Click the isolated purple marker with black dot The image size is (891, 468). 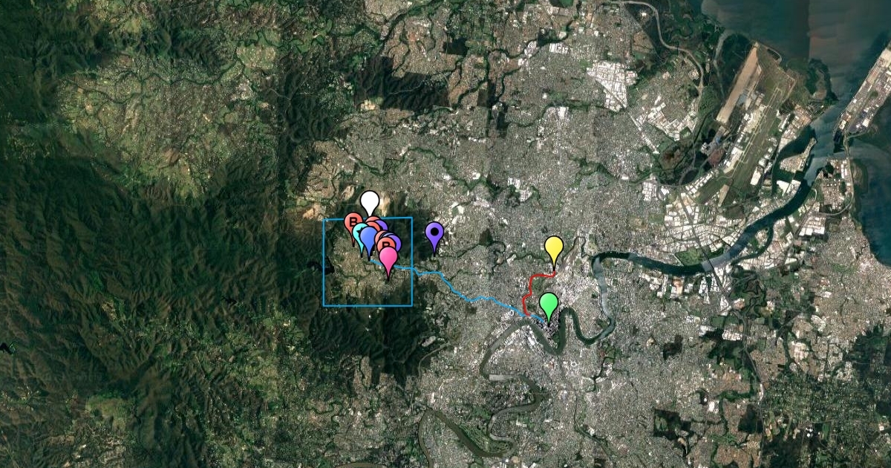point(434,233)
